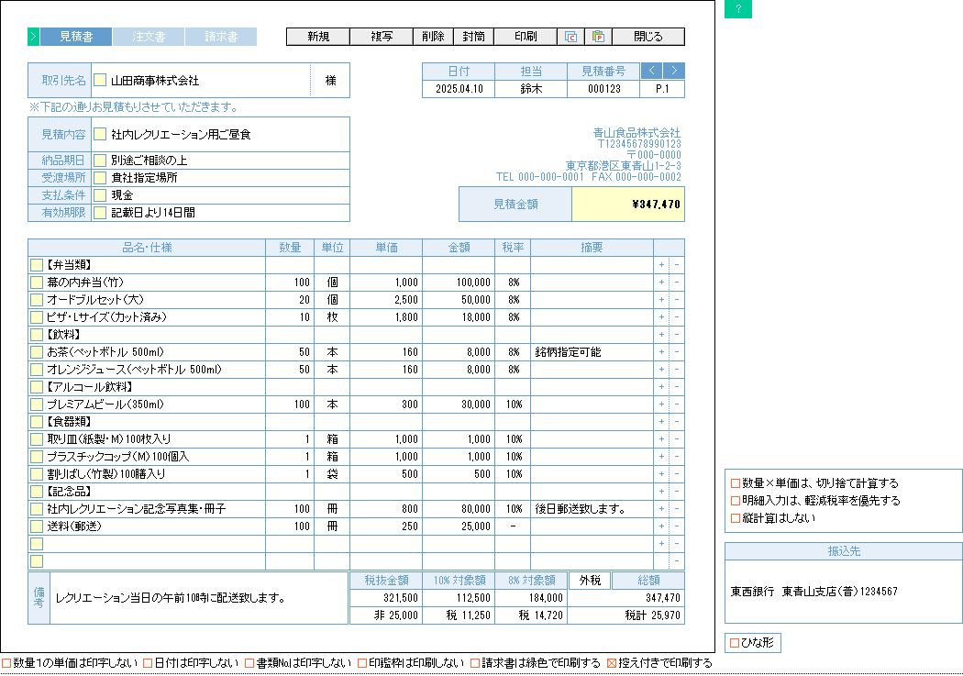This screenshot has height=676, width=963.
Task: Click + on the お茶(ペットボトル) row
Action: pyautogui.click(x=659, y=351)
